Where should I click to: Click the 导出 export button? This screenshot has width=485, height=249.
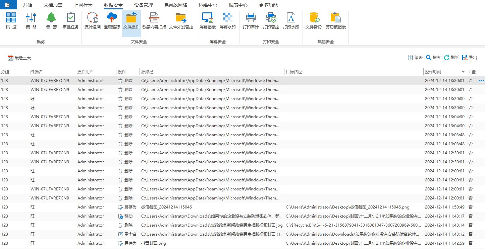470,58
